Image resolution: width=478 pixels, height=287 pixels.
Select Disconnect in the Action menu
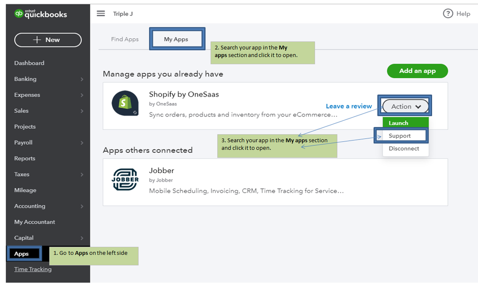click(404, 149)
